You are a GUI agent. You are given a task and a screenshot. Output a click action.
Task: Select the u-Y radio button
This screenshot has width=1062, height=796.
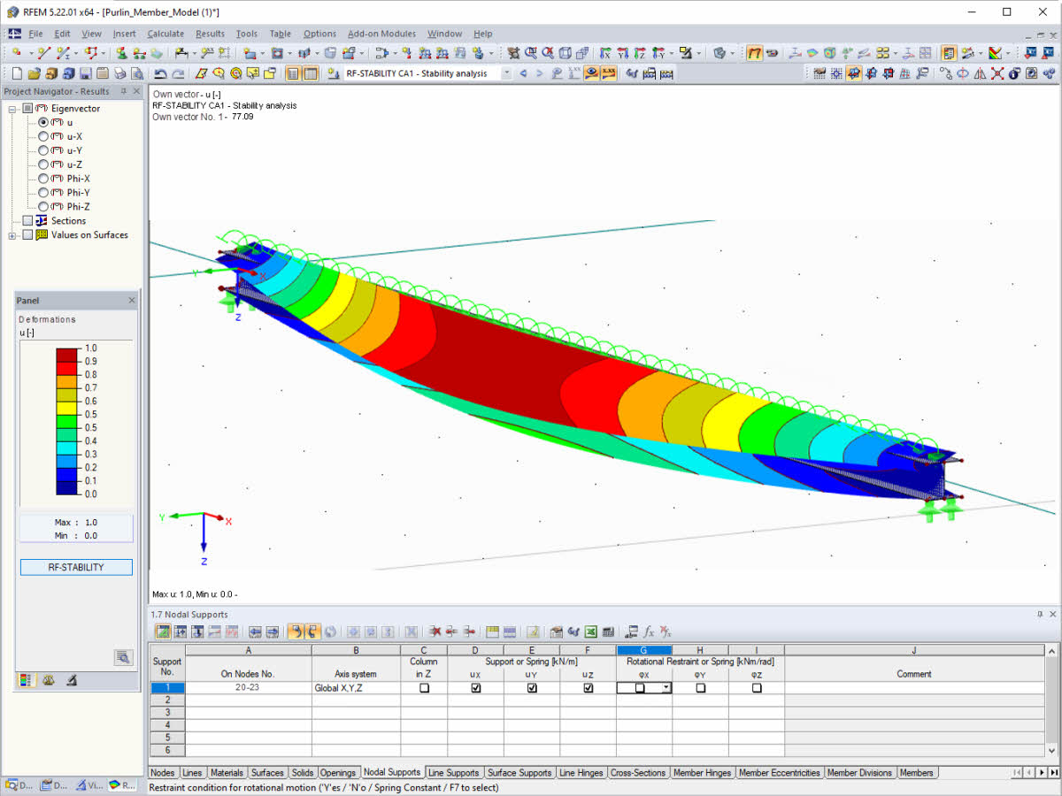coord(43,150)
